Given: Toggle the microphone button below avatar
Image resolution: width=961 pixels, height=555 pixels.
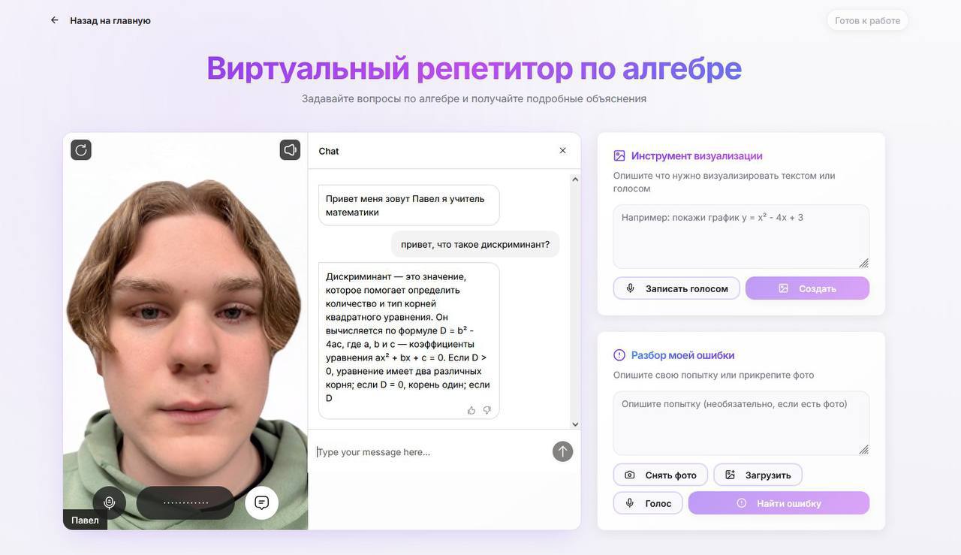Looking at the screenshot, I should coord(110,503).
